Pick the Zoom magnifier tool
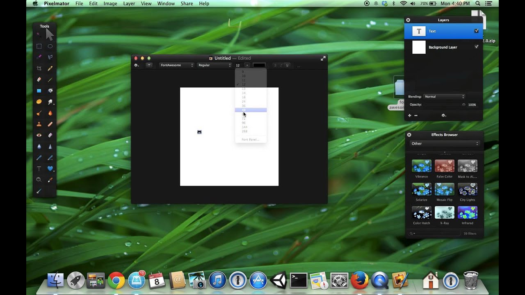Viewport: 525px width, 295px height. point(39,179)
